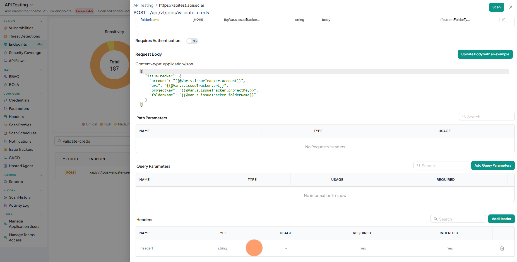Open Scan Schedules configuration
This screenshot has width=517, height=262.
tap(23, 133)
